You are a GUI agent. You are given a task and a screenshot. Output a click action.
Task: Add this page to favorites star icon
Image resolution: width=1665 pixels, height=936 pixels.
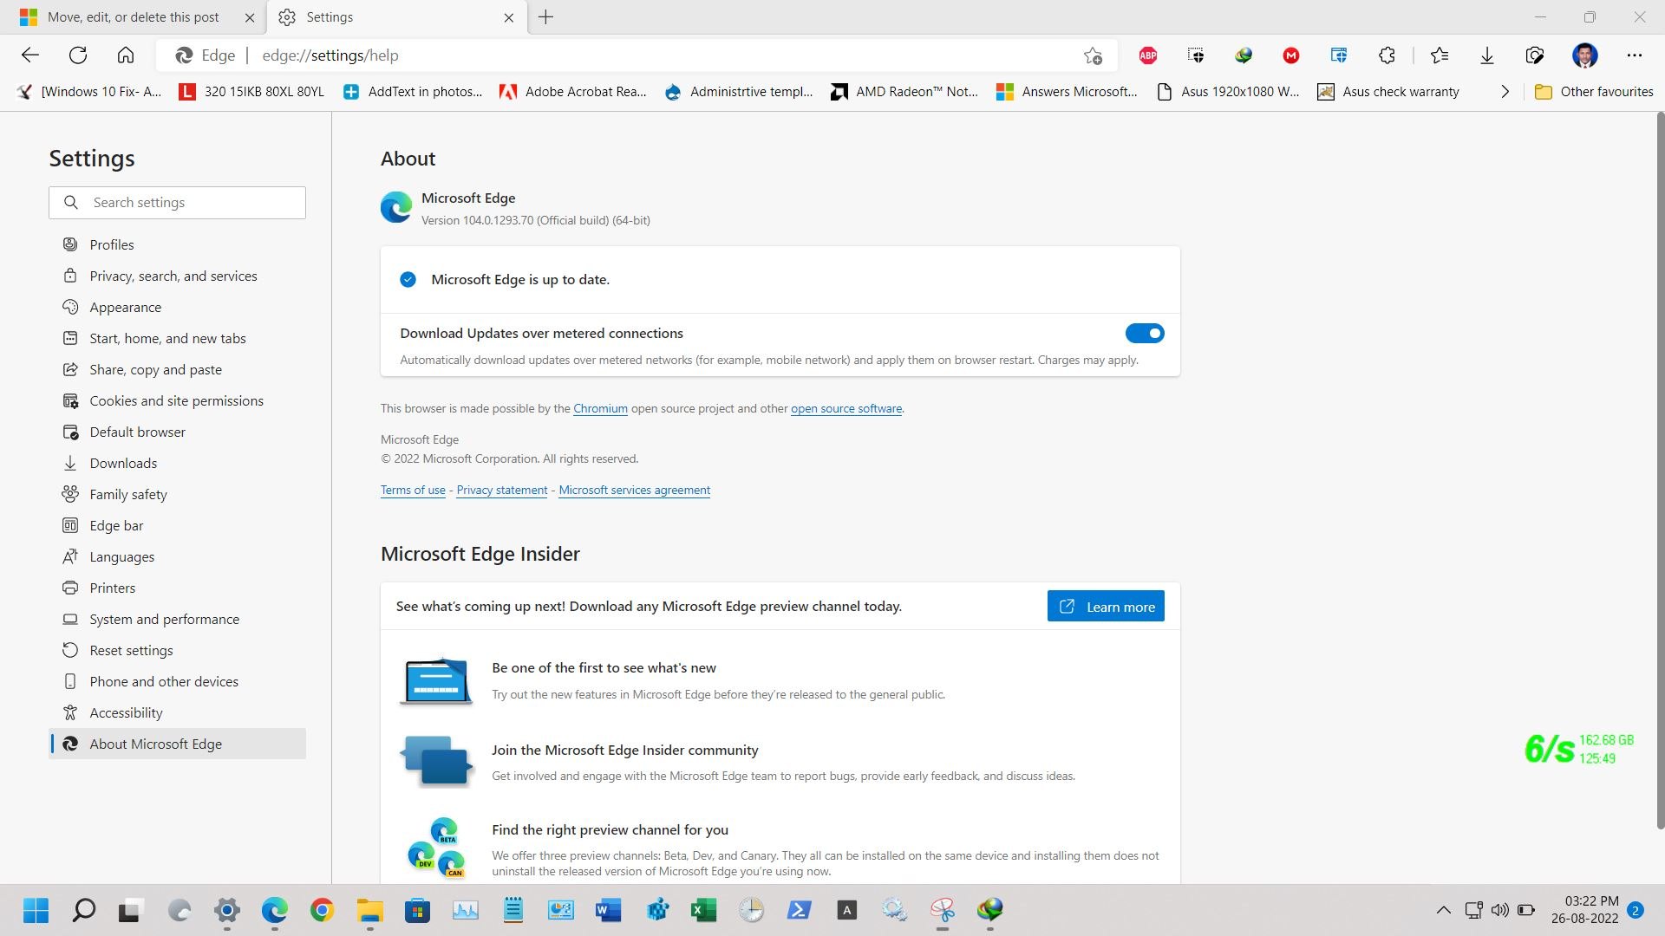1092,55
